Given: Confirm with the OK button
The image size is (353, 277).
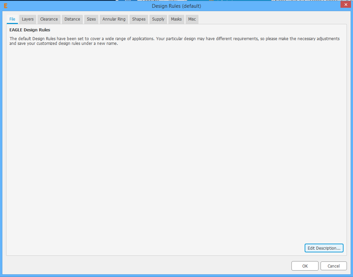Looking at the screenshot, I should tap(305, 266).
